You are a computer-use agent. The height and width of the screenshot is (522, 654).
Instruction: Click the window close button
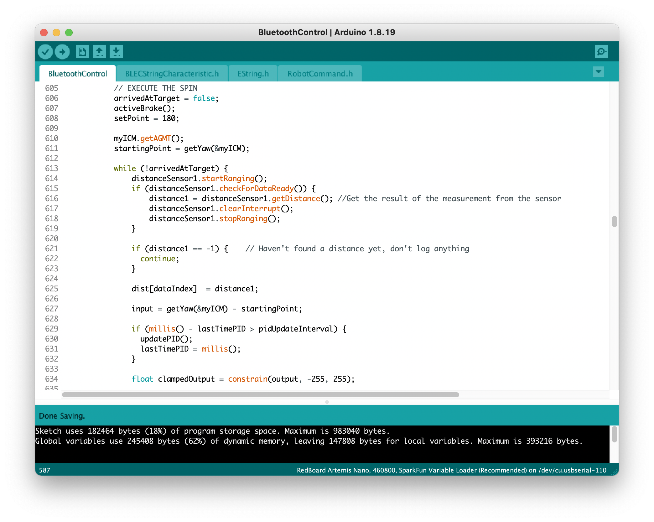(x=44, y=33)
